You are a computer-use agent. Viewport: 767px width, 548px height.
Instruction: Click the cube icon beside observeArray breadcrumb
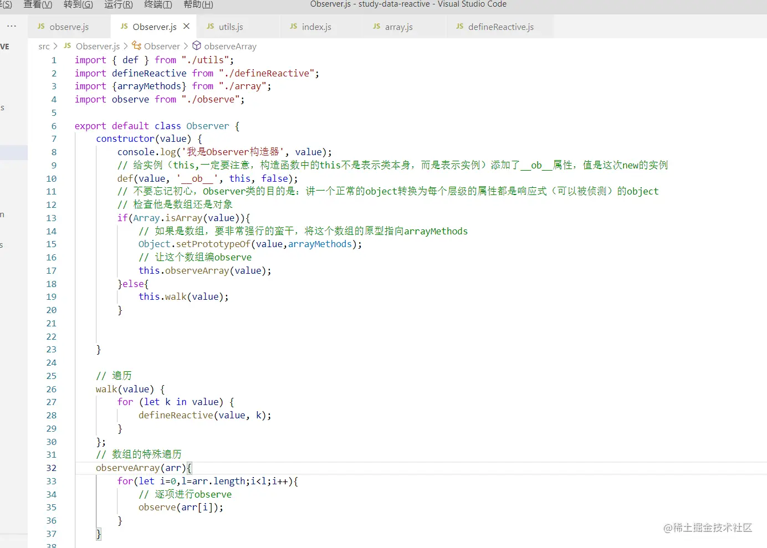click(x=196, y=46)
